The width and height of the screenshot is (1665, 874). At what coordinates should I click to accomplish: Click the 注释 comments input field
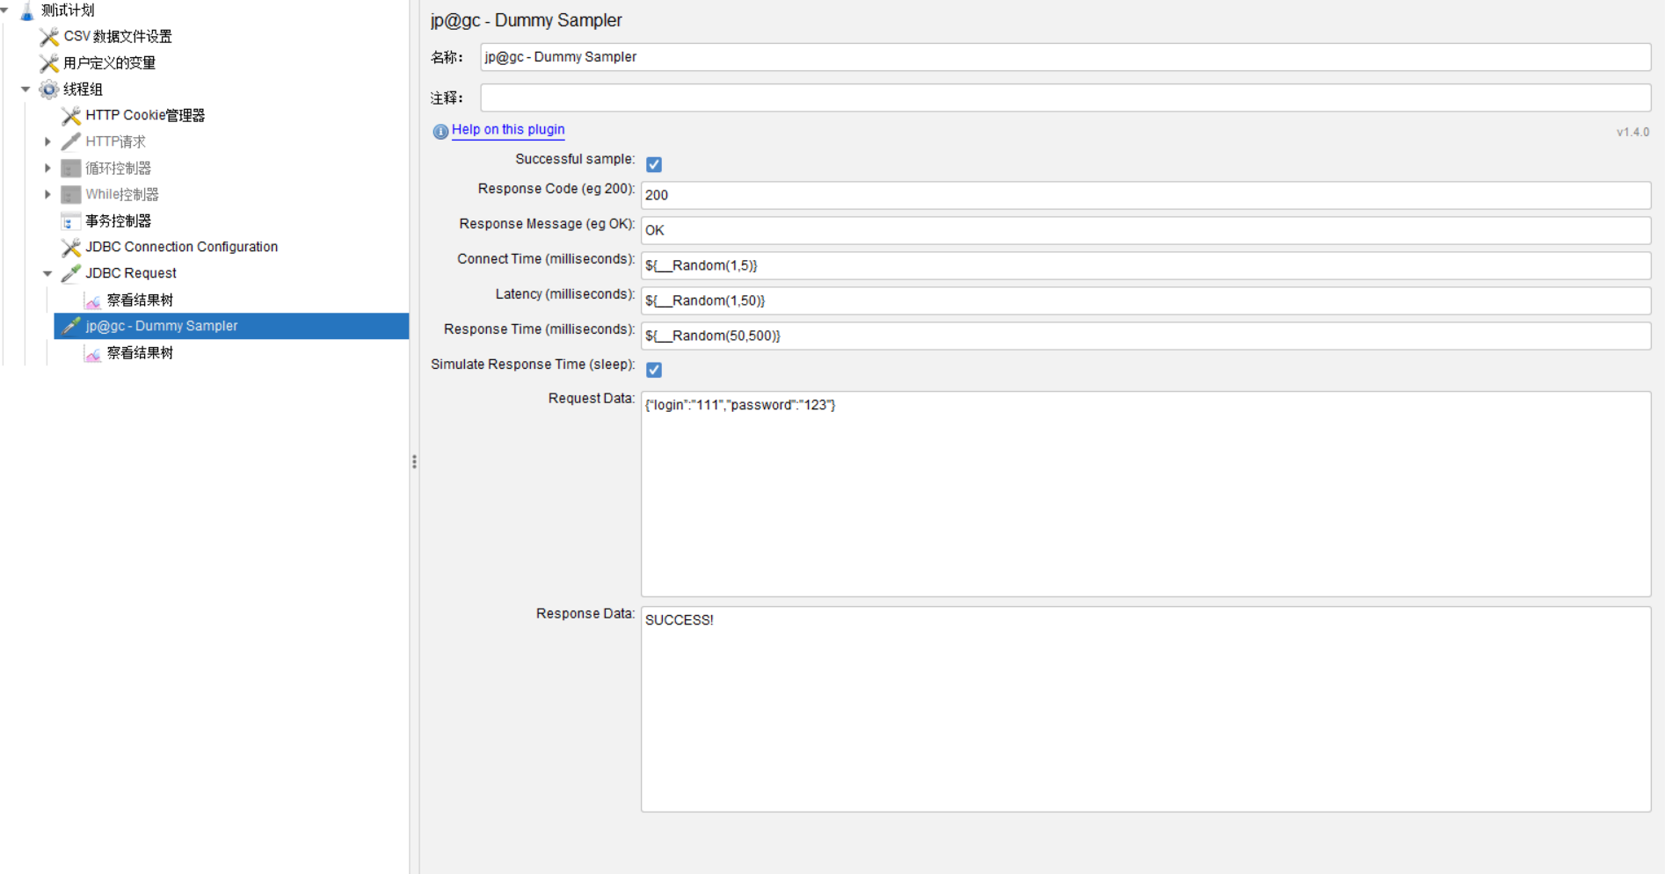(x=1065, y=98)
